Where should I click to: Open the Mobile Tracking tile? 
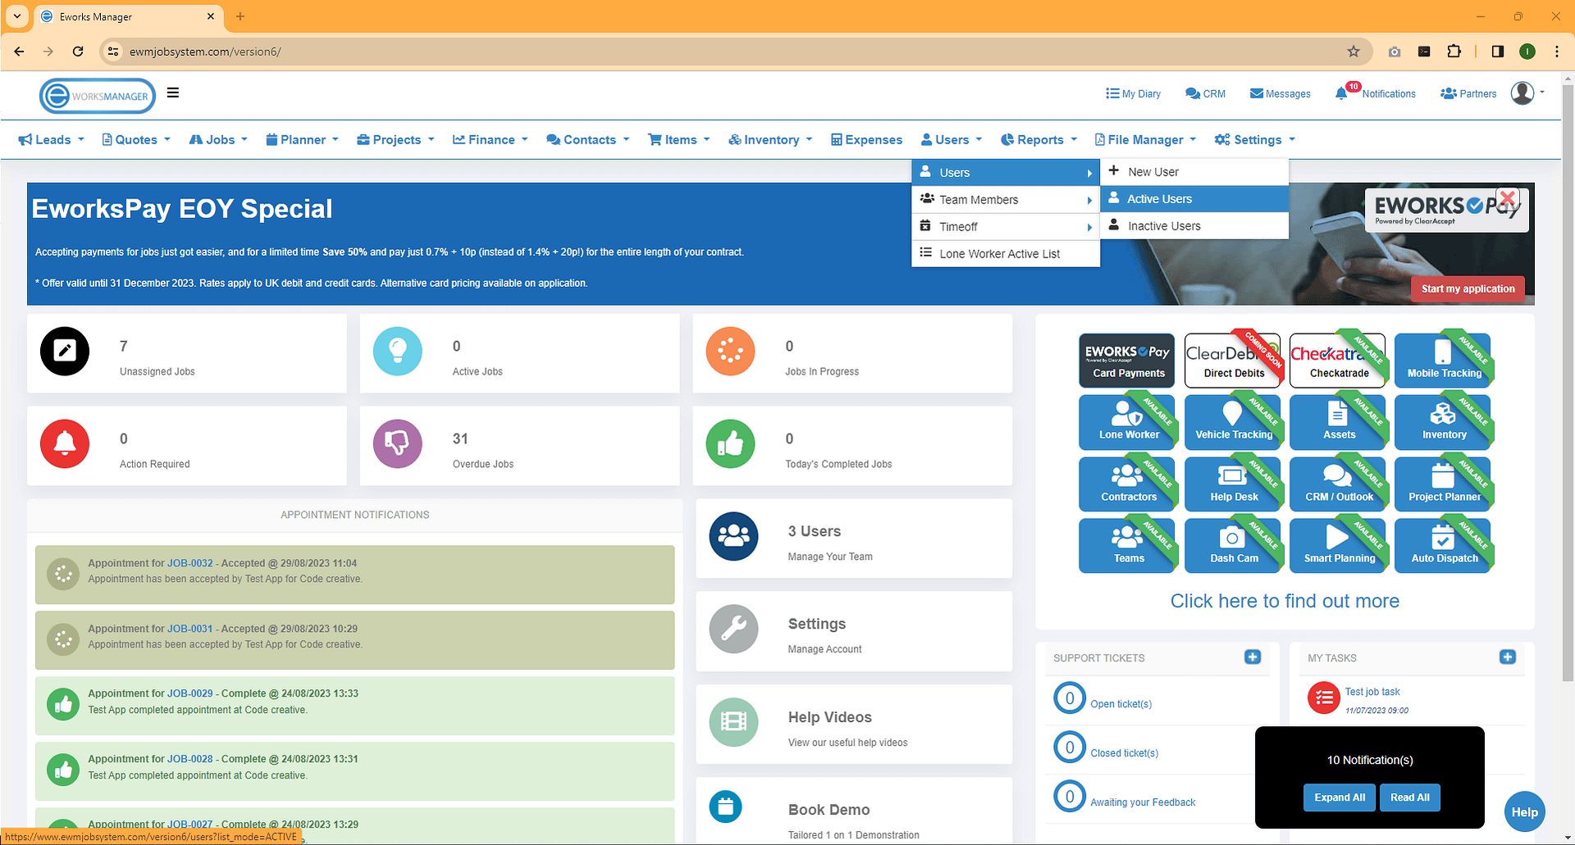tap(1443, 361)
